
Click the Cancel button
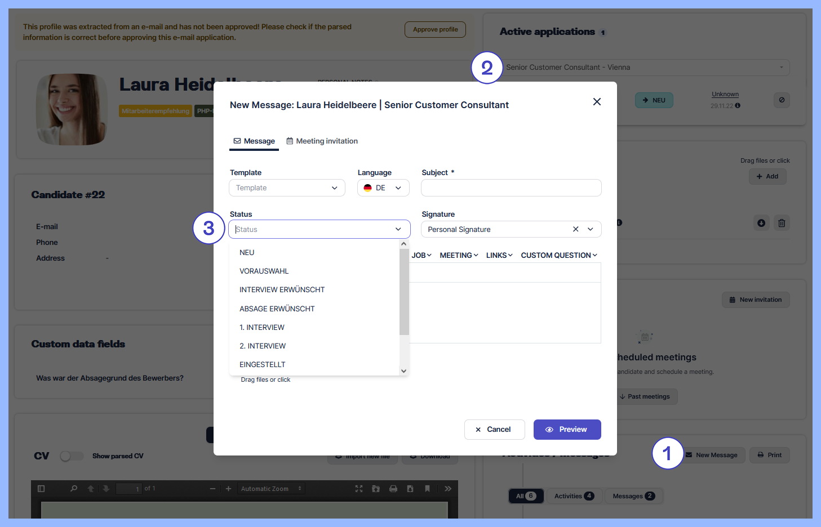click(494, 430)
